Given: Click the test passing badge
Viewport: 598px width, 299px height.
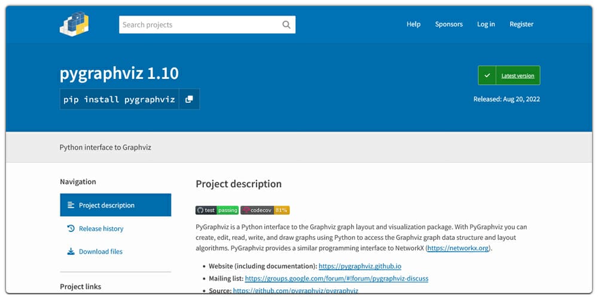Looking at the screenshot, I should click(216, 210).
